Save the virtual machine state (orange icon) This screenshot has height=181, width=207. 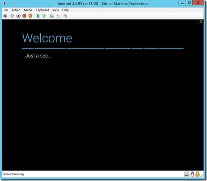[30, 16]
